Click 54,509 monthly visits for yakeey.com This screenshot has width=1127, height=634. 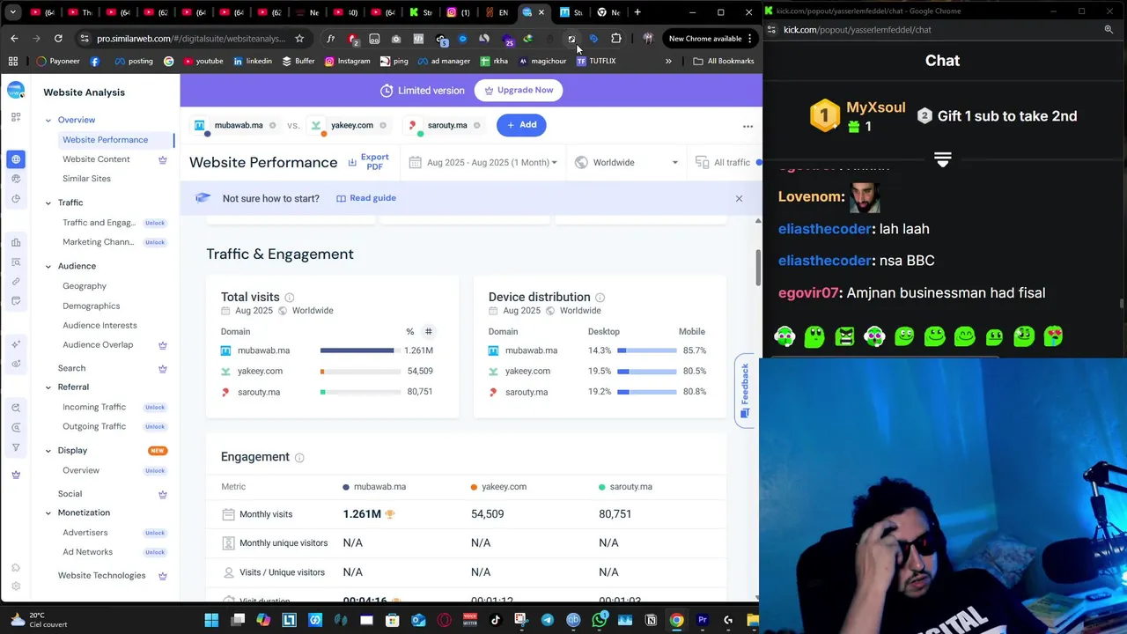487,514
